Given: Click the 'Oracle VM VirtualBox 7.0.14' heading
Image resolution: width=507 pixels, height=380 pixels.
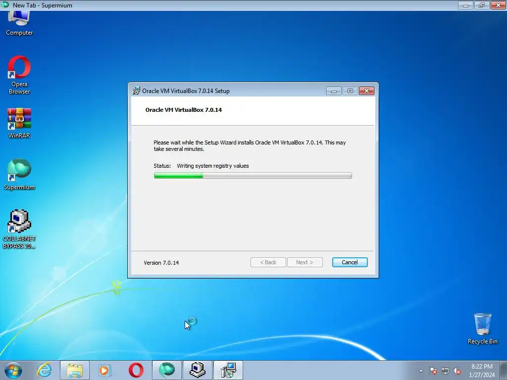Looking at the screenshot, I should 183,110.
